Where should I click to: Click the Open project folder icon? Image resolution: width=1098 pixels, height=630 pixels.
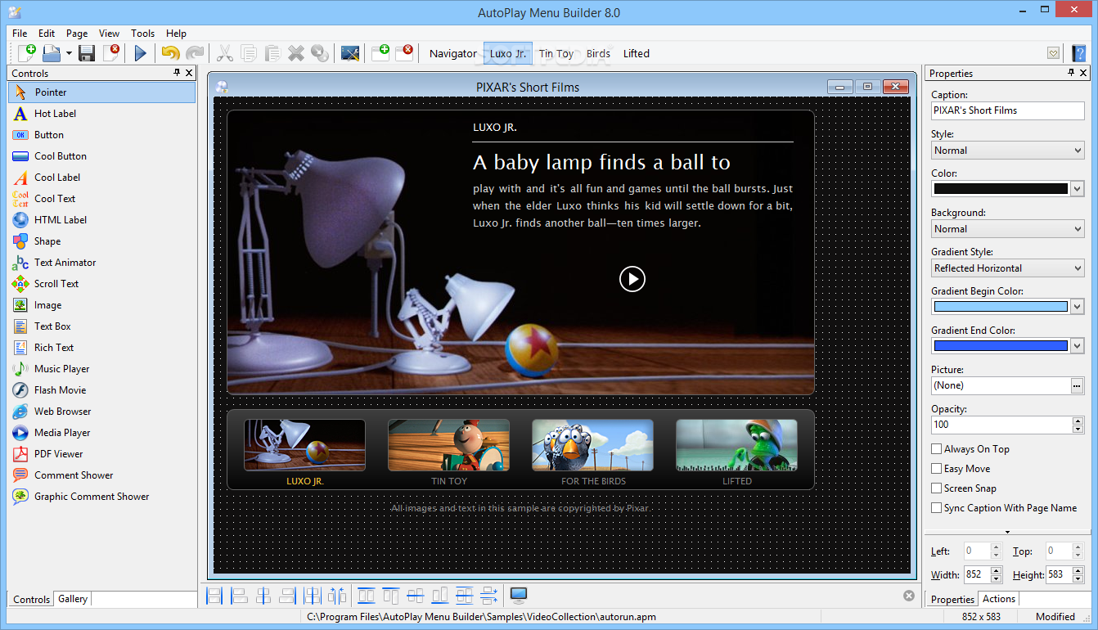(52, 53)
